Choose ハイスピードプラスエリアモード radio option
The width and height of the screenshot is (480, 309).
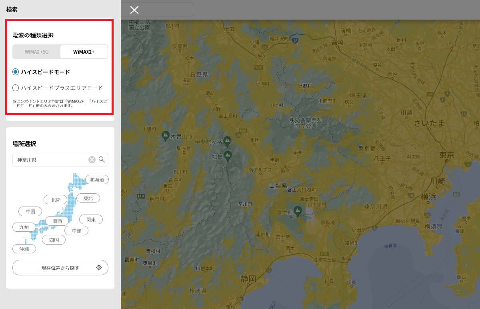click(16, 88)
